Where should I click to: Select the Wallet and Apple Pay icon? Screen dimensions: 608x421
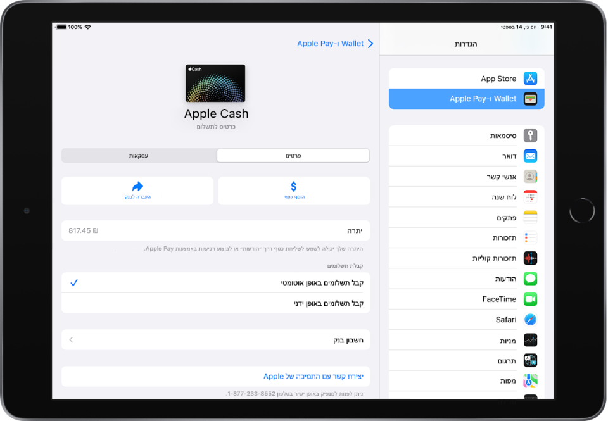[x=530, y=99]
